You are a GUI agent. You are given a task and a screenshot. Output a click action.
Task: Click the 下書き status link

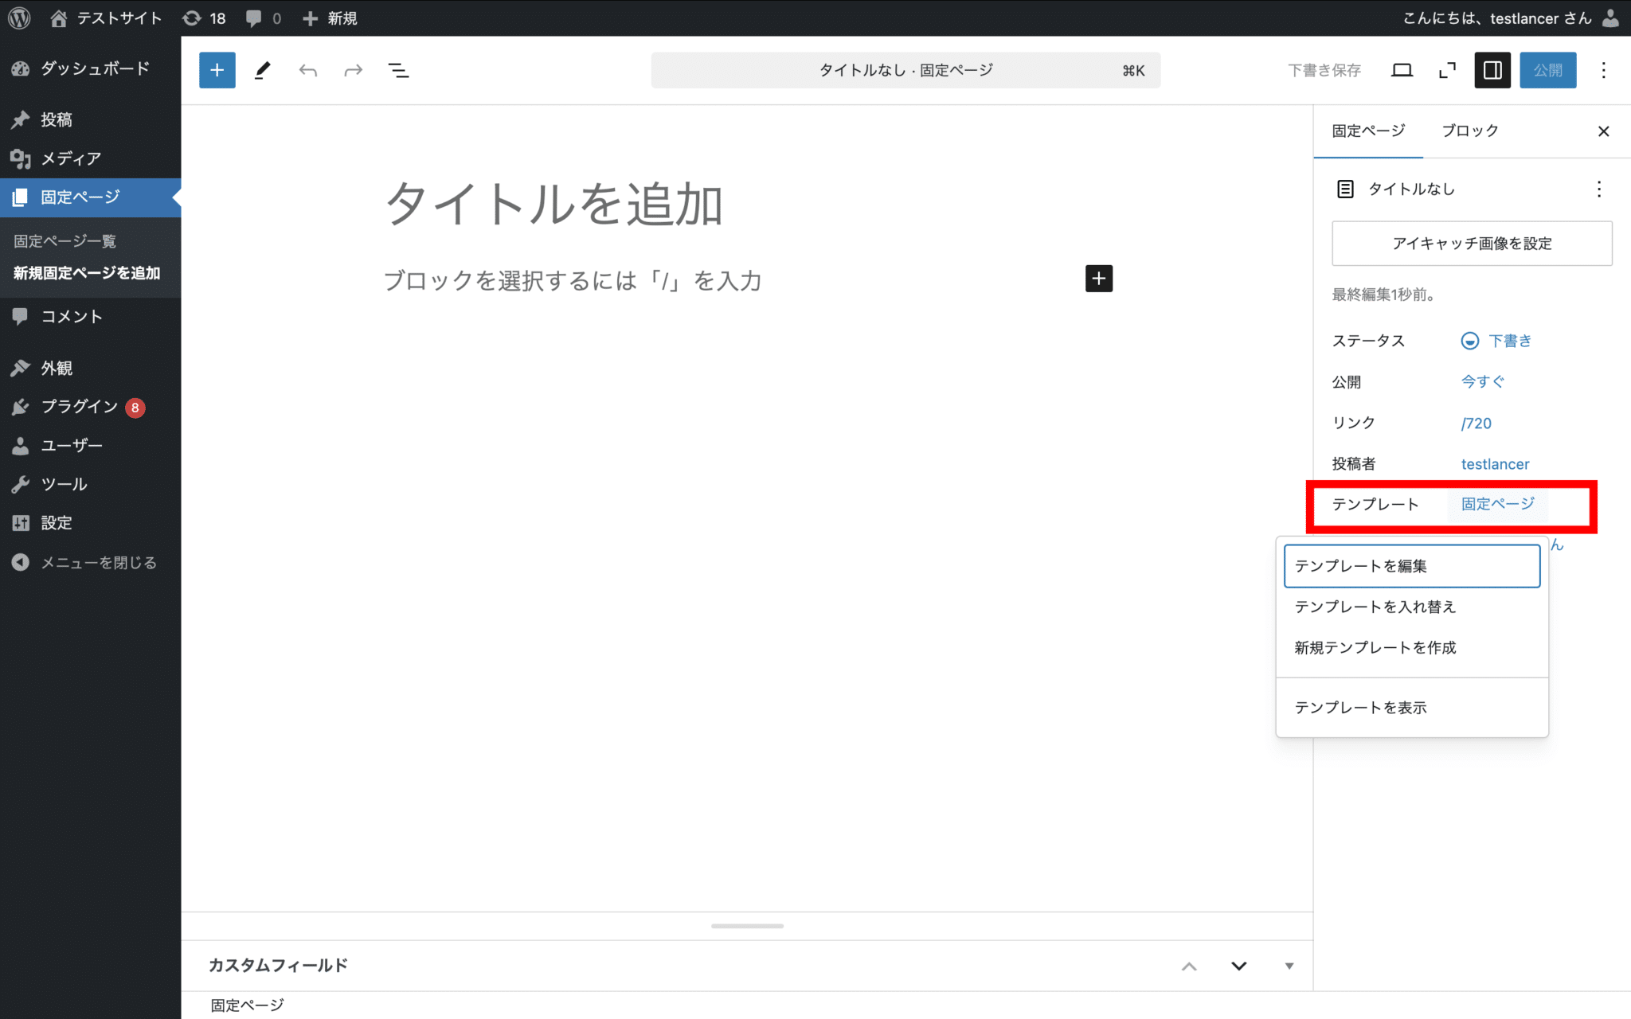[1509, 341]
